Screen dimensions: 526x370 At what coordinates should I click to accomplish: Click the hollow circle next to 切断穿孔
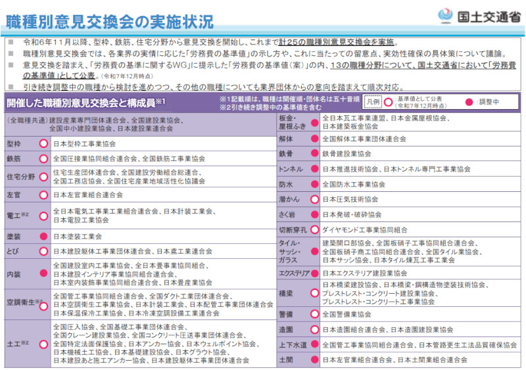[x=315, y=229]
